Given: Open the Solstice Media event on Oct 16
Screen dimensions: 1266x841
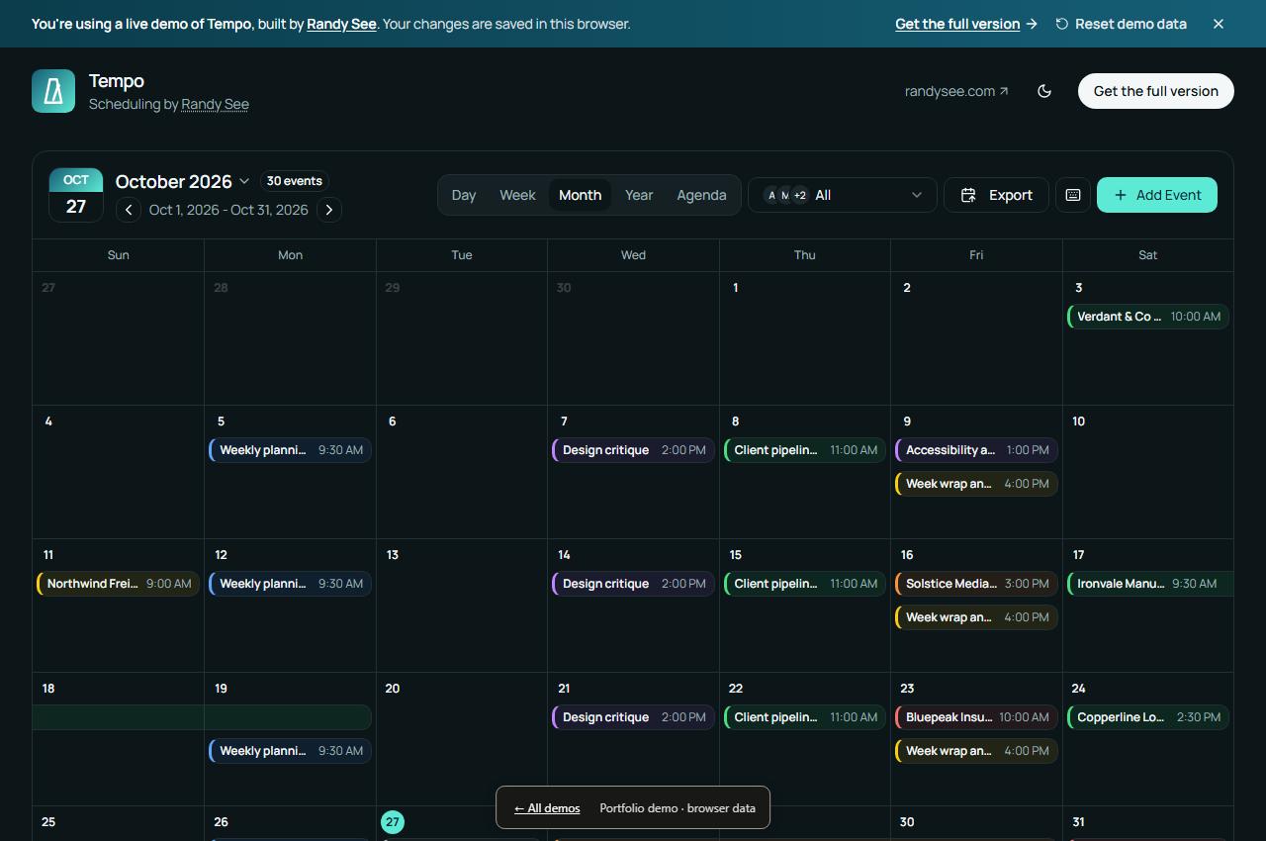Looking at the screenshot, I should coord(976,584).
